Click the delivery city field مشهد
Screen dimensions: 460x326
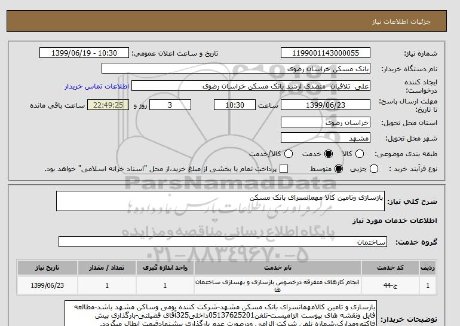(326, 138)
